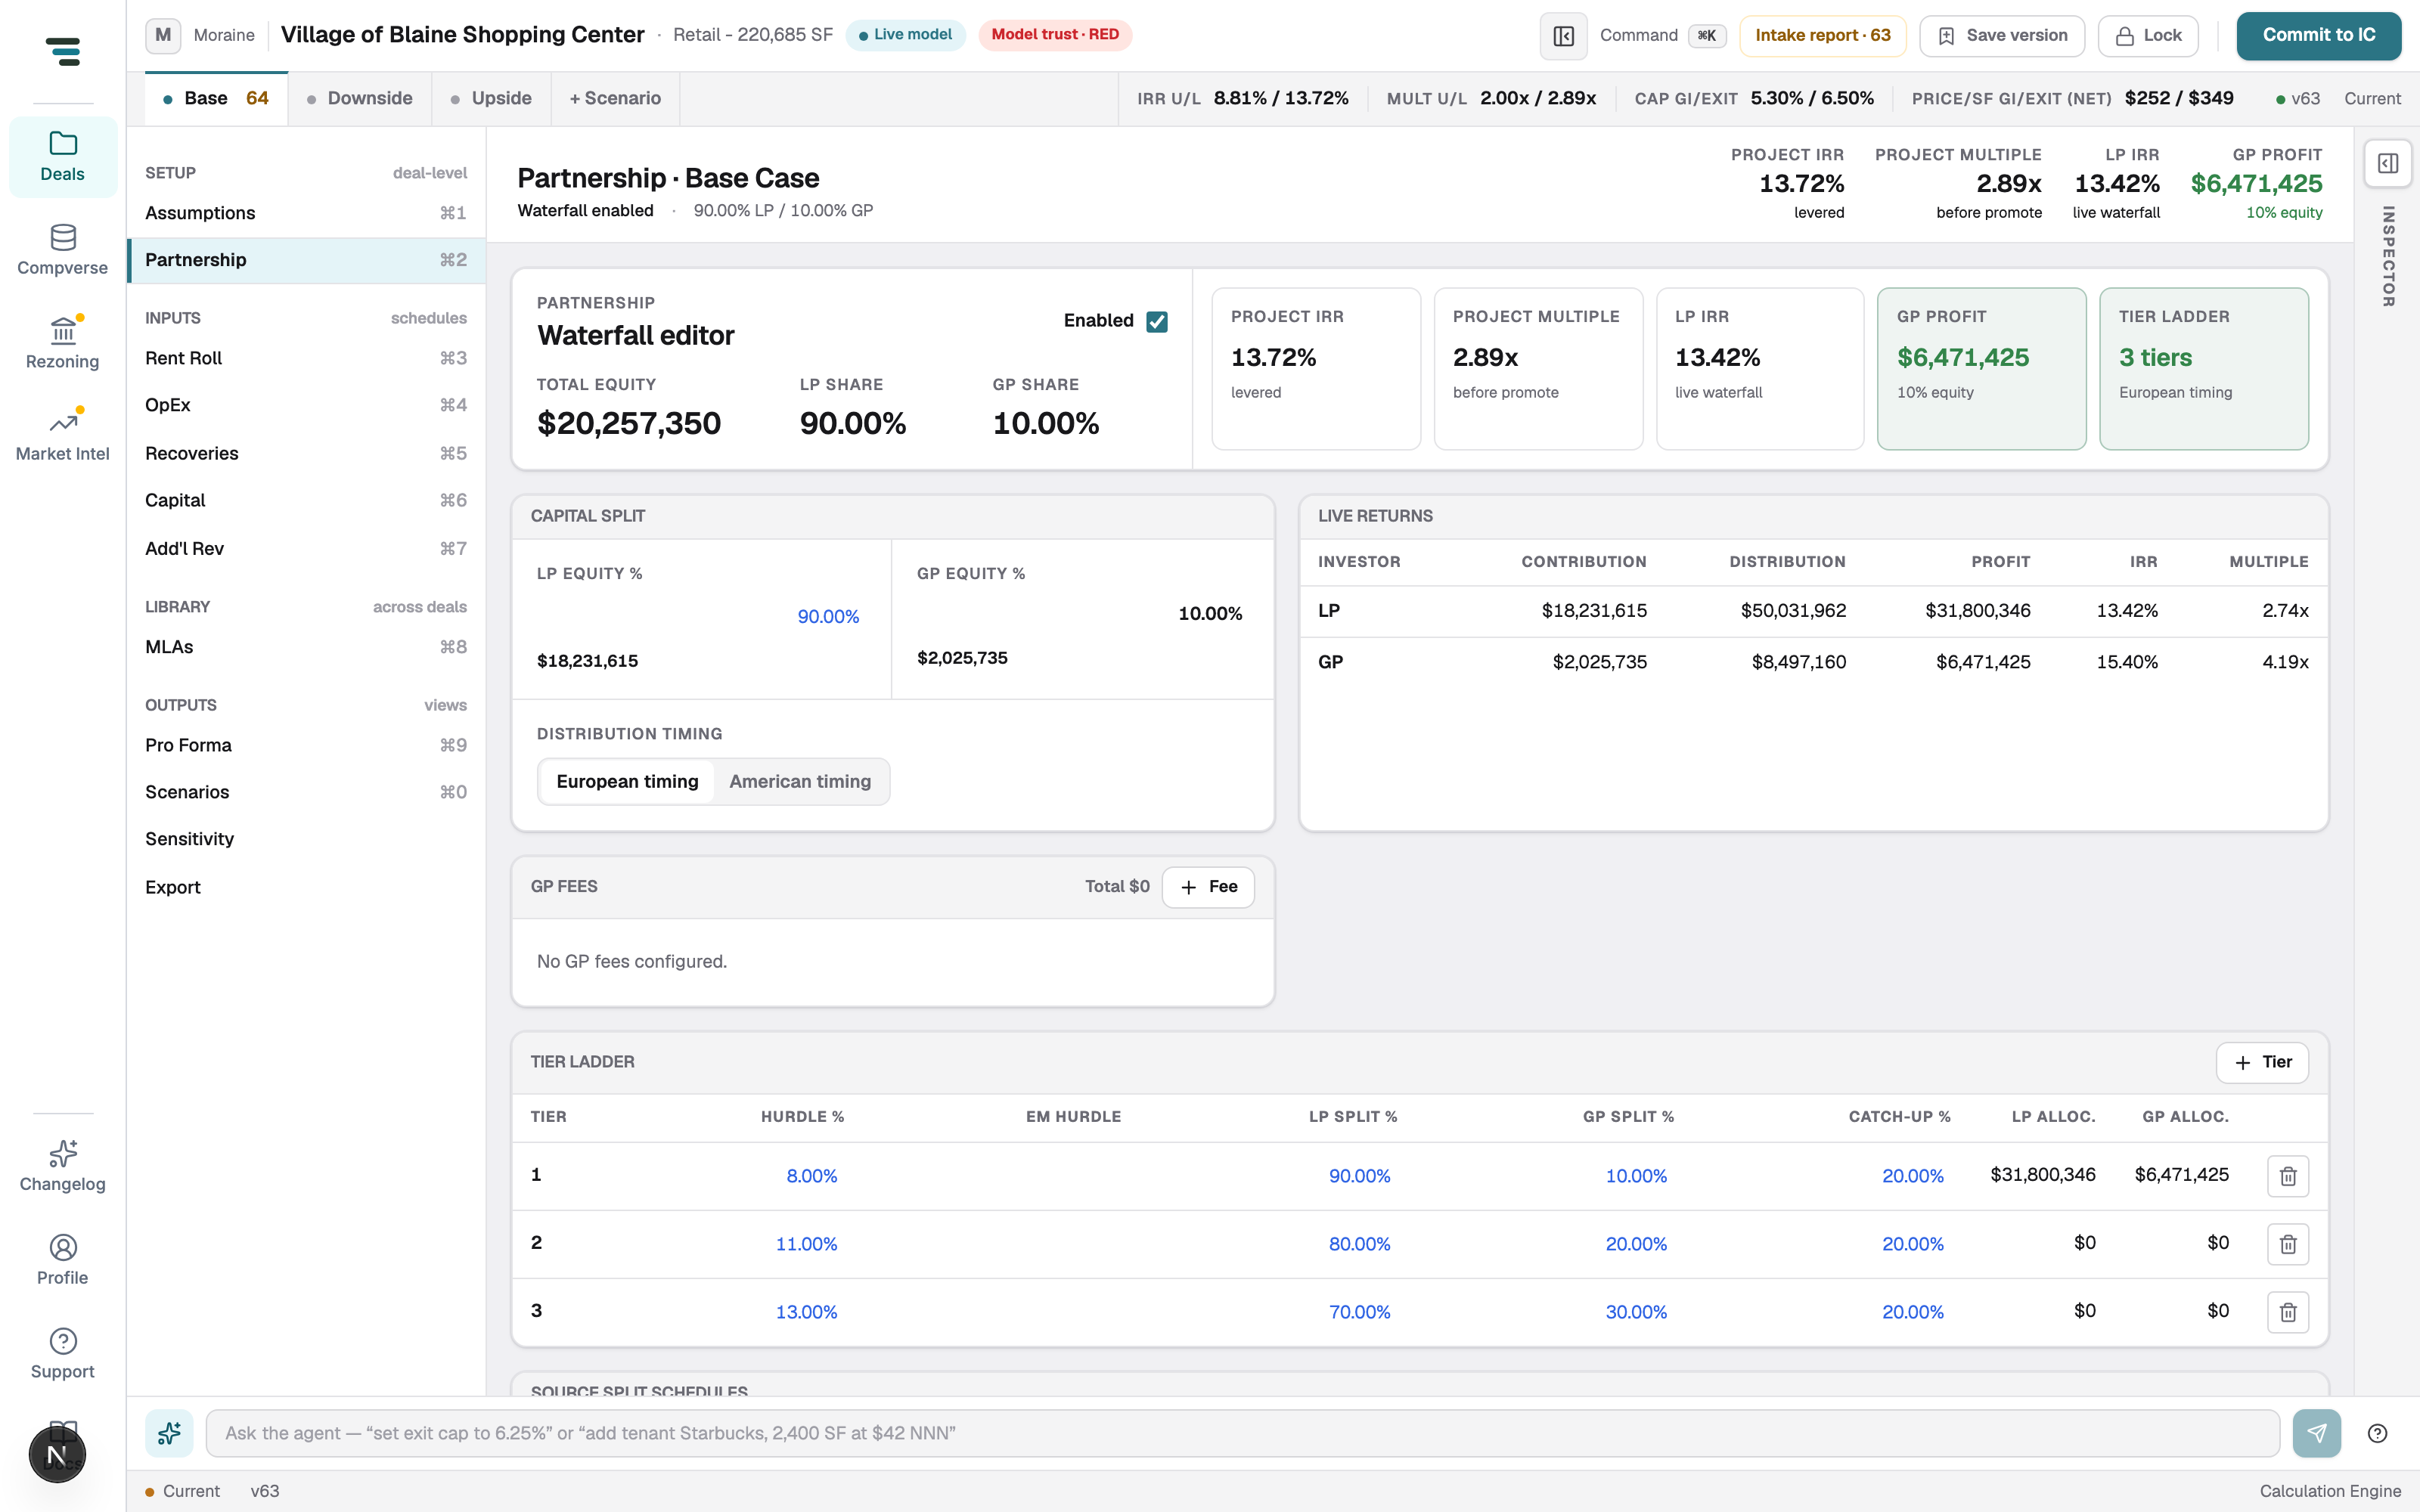Click the Tier Ladder 3 tiers card

[2203, 369]
